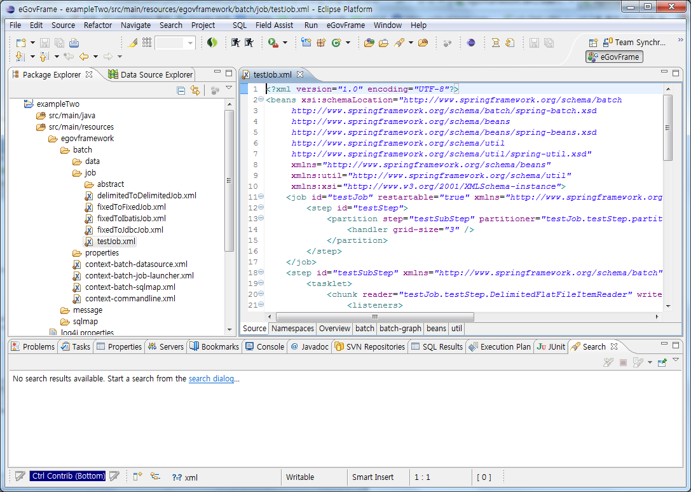691x492 pixels.
Task: Click the editor horizontal scrollbar thumb
Action: point(374,317)
